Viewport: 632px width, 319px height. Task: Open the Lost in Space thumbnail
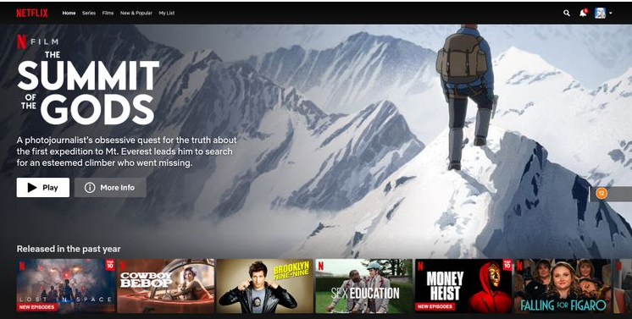click(66, 285)
